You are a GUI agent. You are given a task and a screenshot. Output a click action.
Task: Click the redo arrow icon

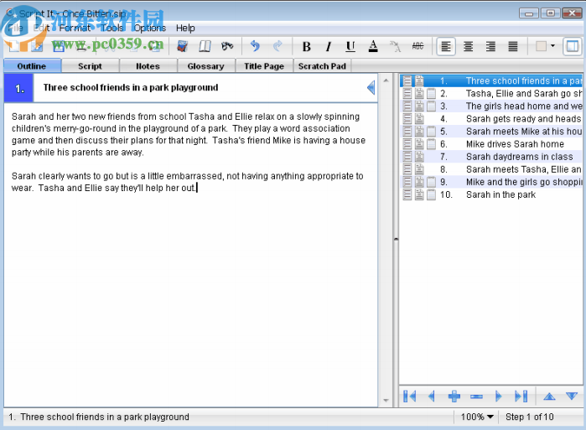click(277, 46)
